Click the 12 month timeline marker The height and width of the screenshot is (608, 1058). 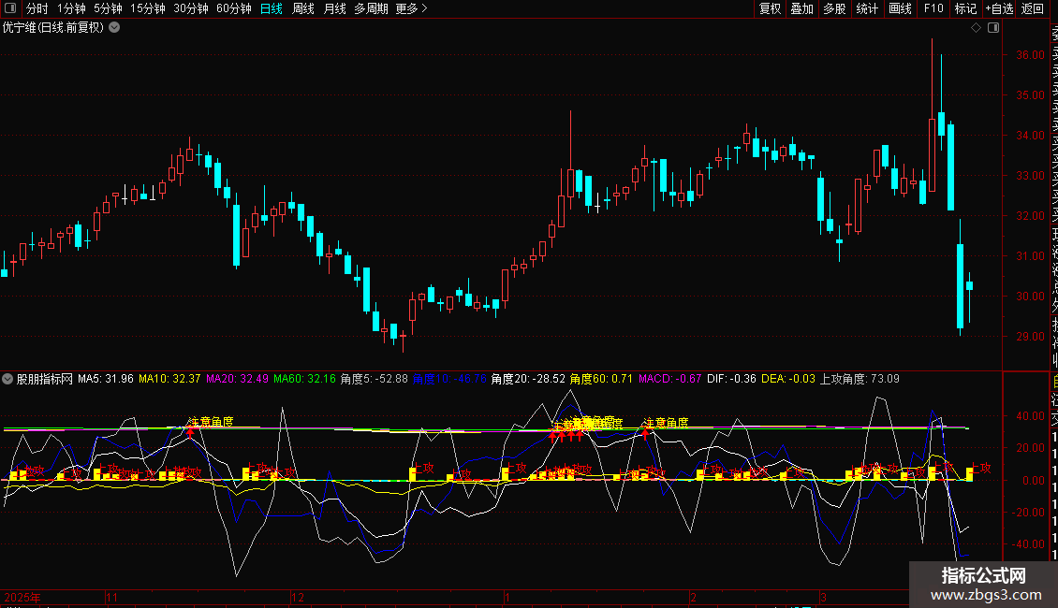(x=298, y=597)
